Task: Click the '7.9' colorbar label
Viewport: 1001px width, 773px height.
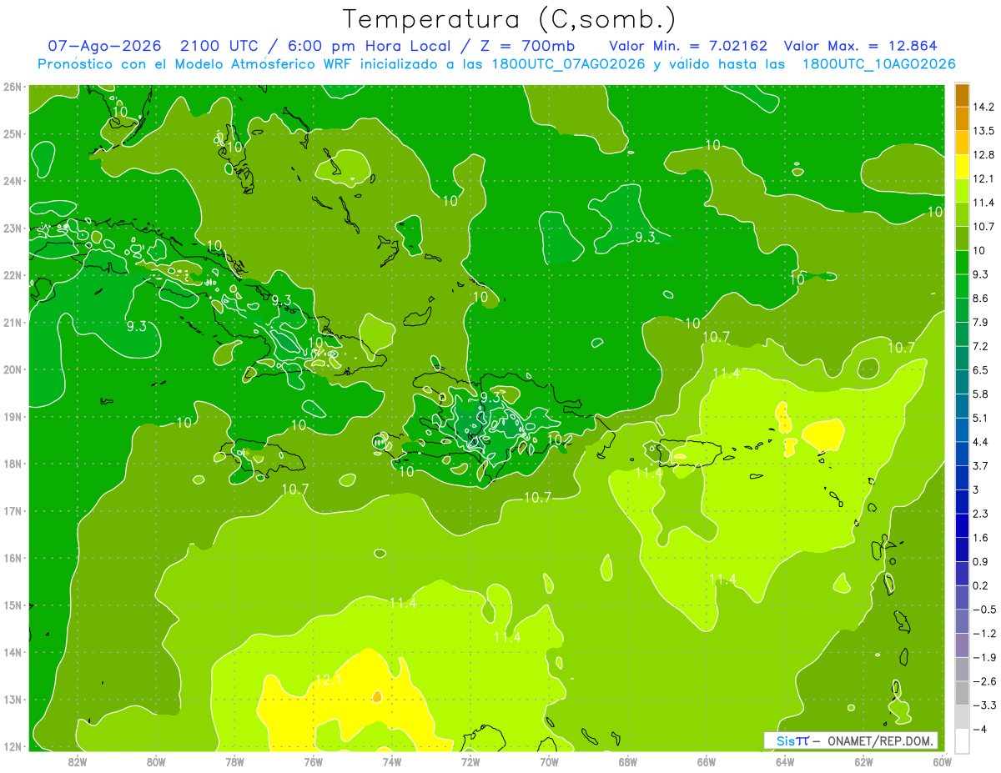Action: [x=981, y=322]
